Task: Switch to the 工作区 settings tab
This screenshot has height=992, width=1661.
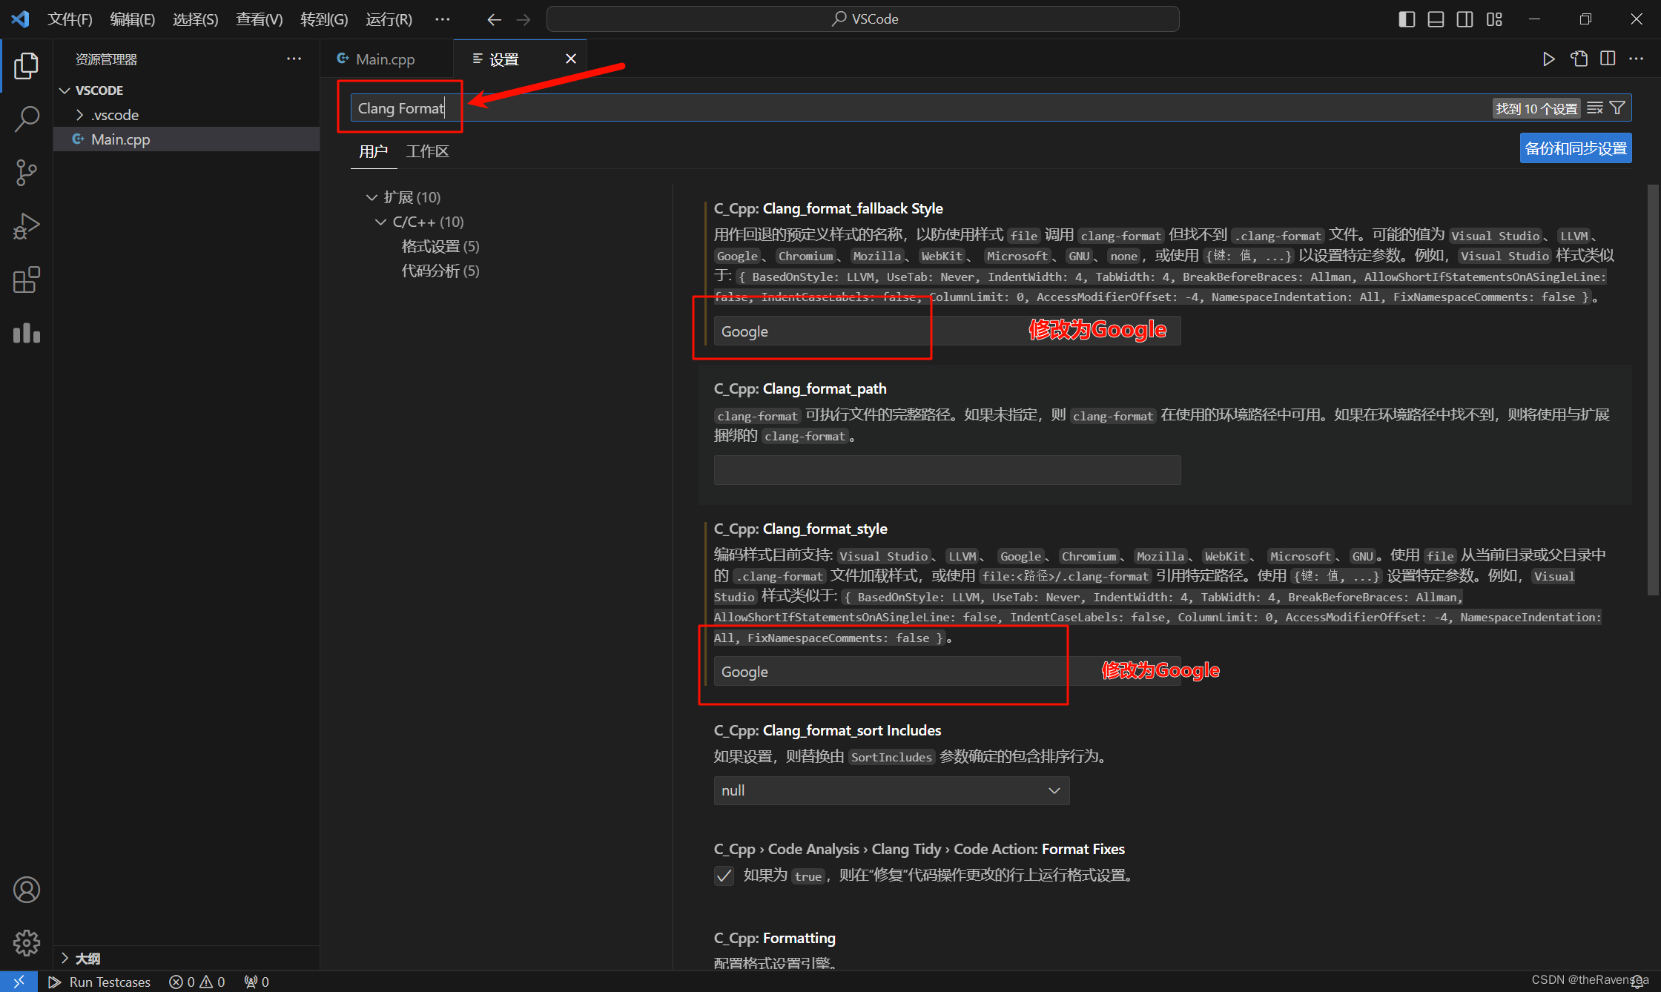Action: pyautogui.click(x=427, y=151)
